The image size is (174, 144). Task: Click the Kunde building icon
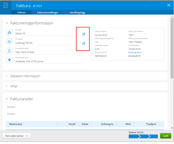[x=9, y=32]
